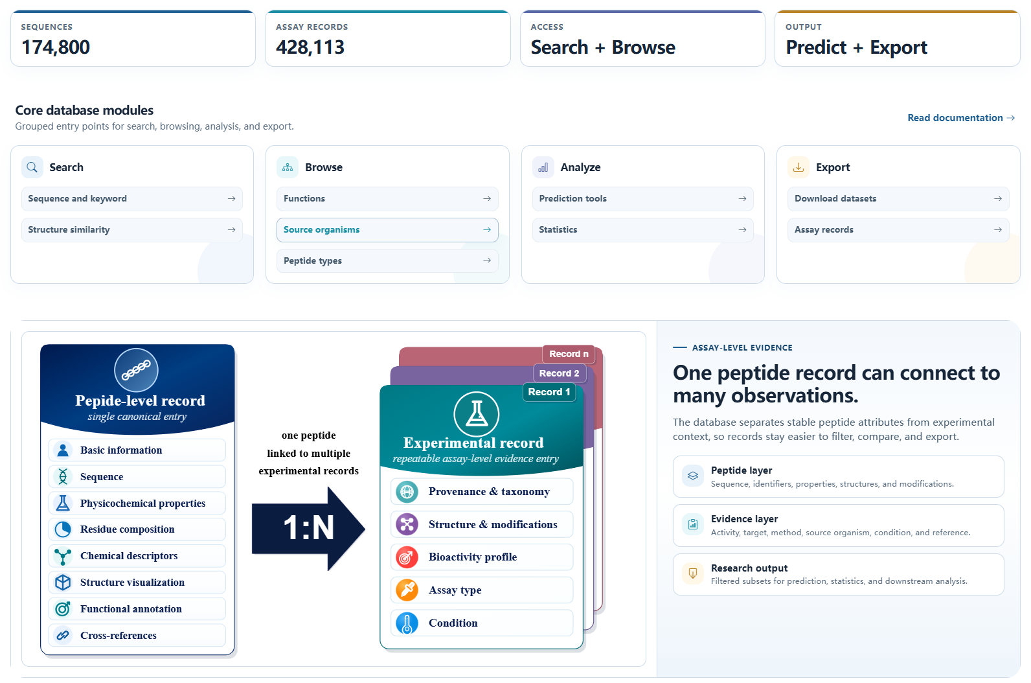Click the Physicochemical properties label
Viewport: 1031px width, 683px height.
click(x=142, y=504)
